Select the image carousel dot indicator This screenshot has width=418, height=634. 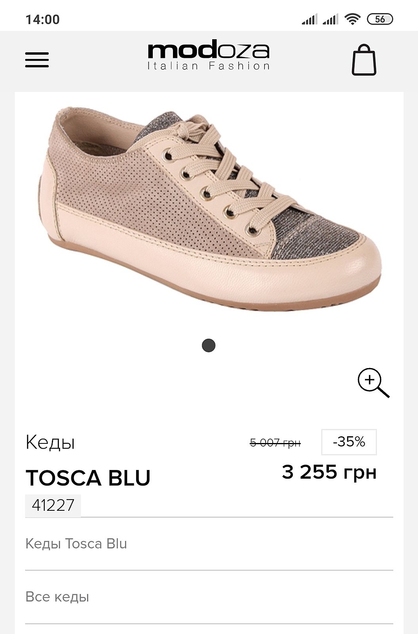click(209, 346)
